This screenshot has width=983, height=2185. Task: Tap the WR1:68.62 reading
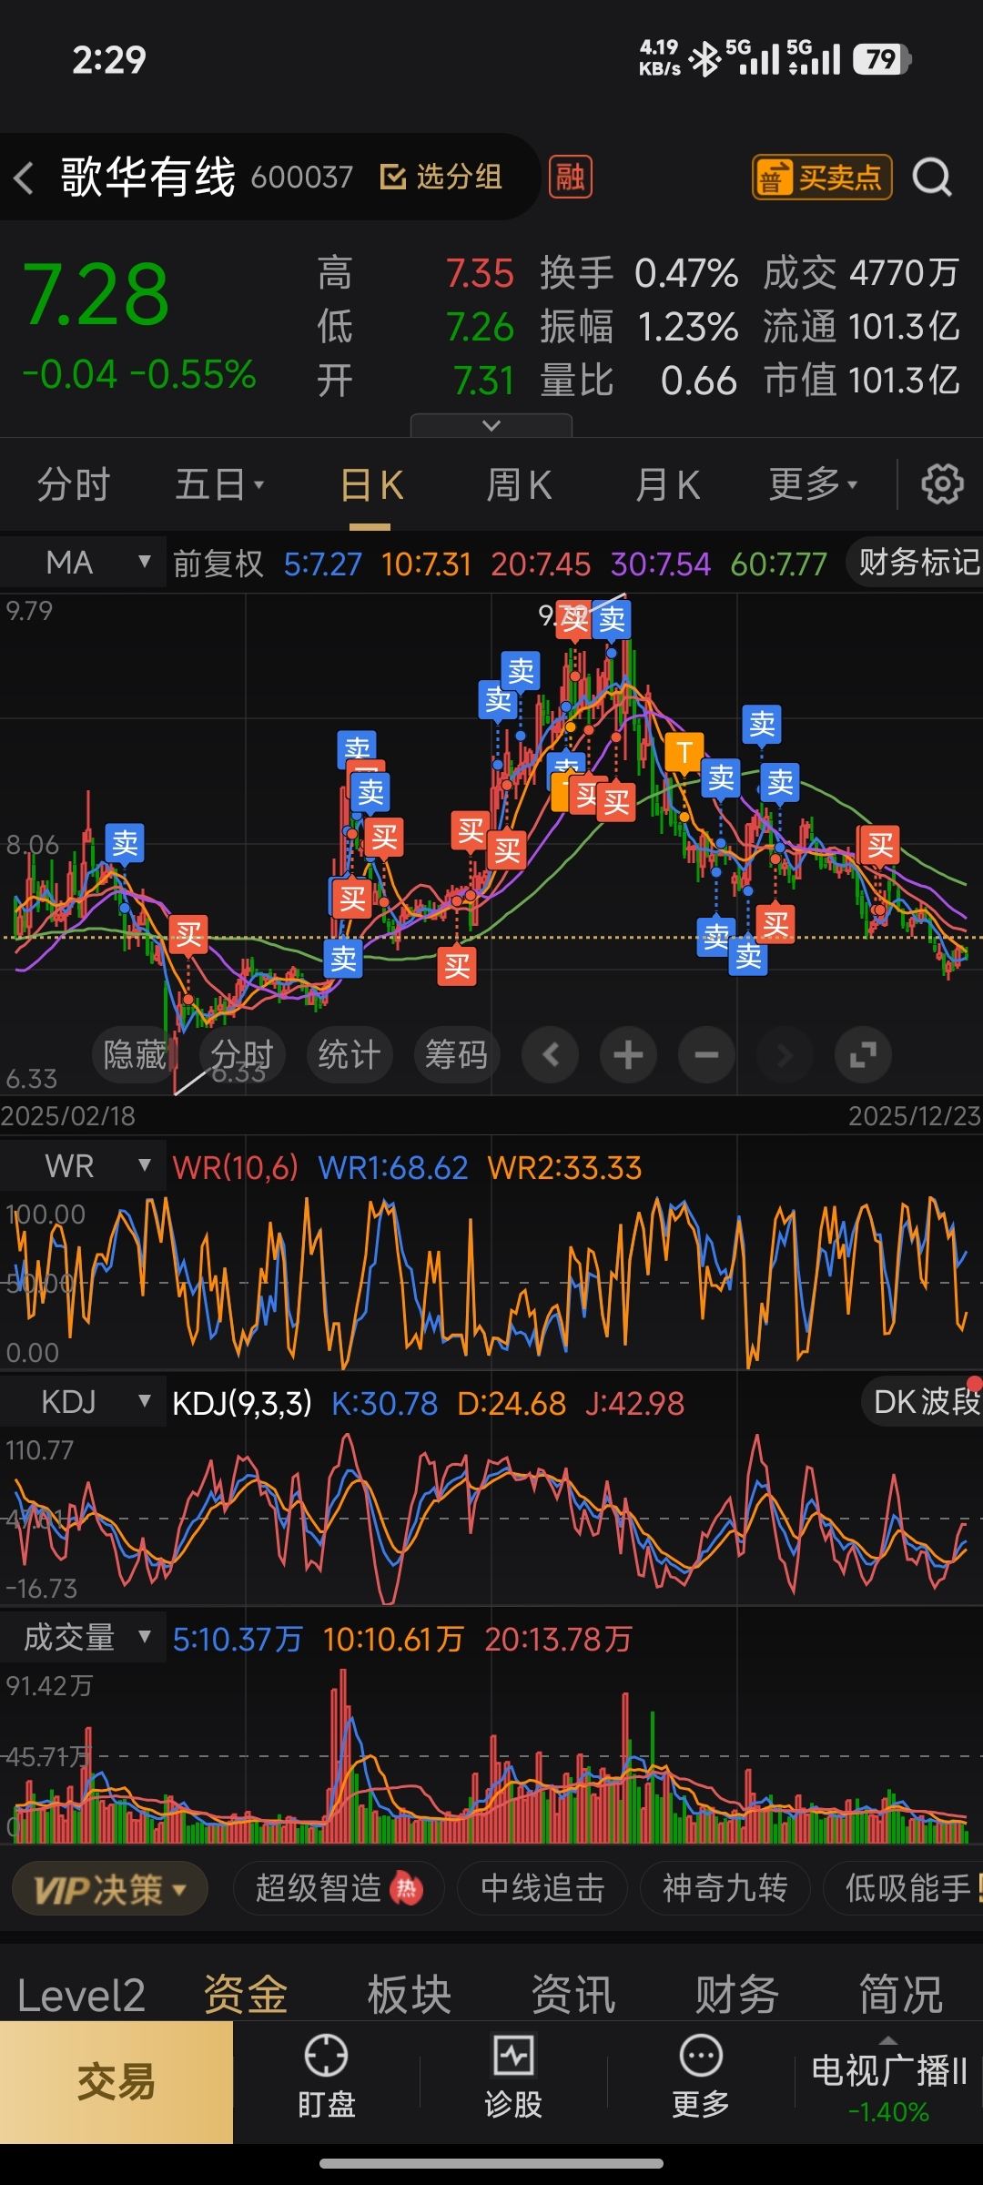[393, 1167]
